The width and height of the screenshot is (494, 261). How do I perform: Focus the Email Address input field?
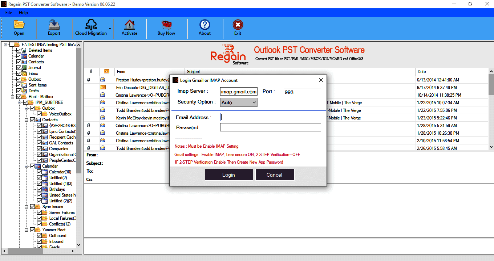(271, 117)
